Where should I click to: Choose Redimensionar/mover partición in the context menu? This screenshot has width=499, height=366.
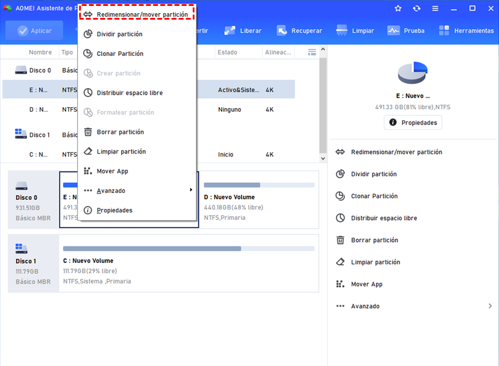[137, 14]
